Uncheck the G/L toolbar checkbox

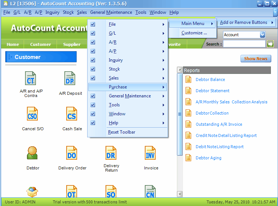(93, 33)
